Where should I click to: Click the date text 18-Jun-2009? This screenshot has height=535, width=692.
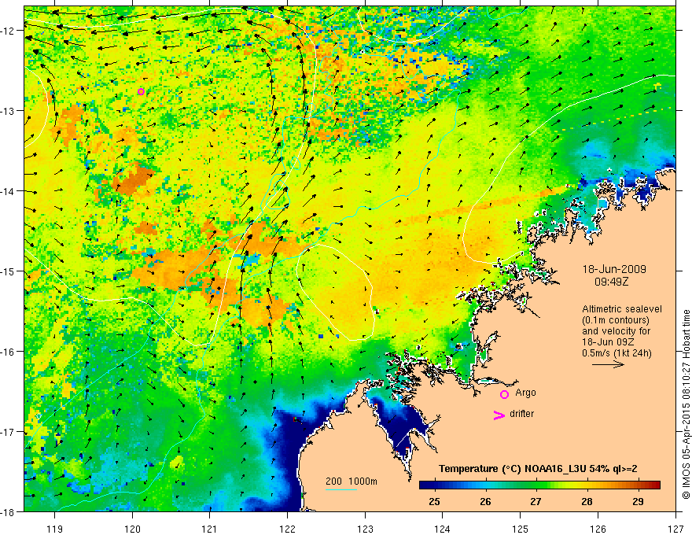click(x=614, y=269)
